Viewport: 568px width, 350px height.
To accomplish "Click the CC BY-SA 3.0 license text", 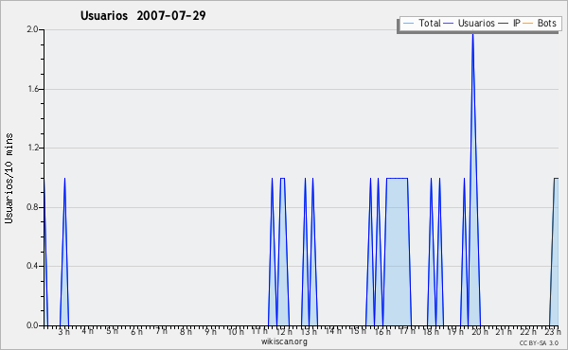I will tap(539, 342).
